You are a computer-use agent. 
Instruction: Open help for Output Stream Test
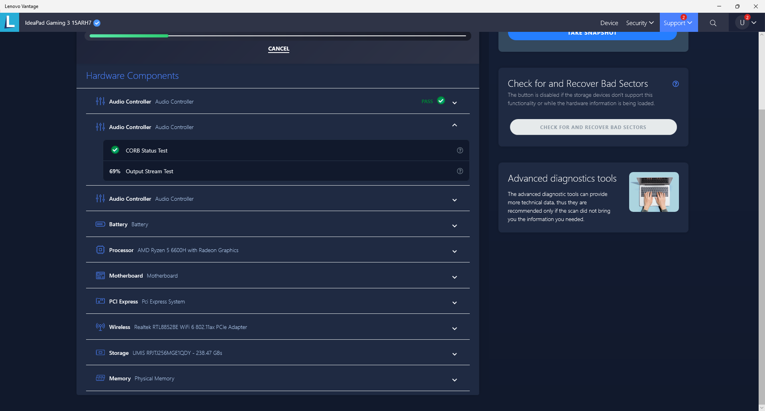pos(460,171)
